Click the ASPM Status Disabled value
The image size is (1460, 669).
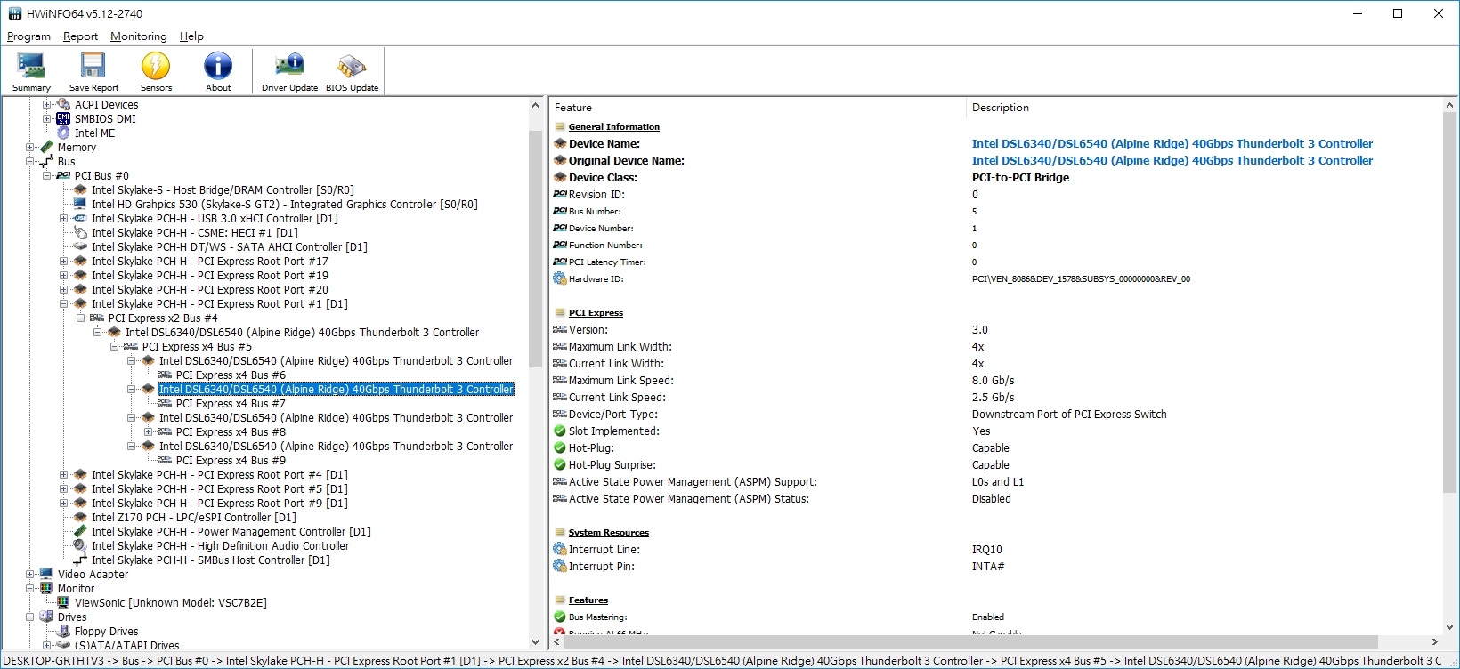[991, 498]
